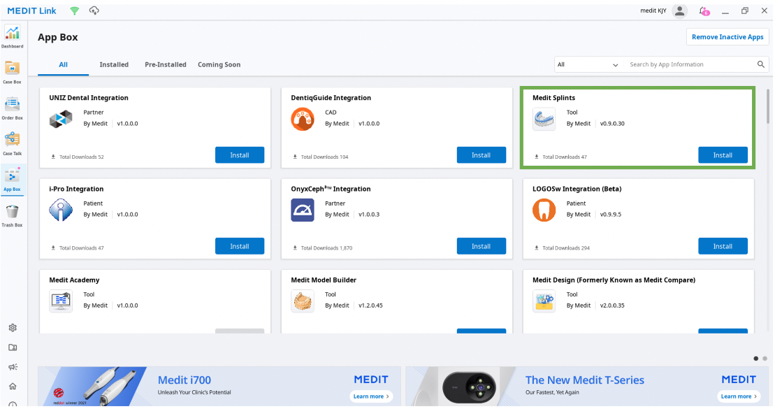Switch to the Installed tab

coord(114,64)
